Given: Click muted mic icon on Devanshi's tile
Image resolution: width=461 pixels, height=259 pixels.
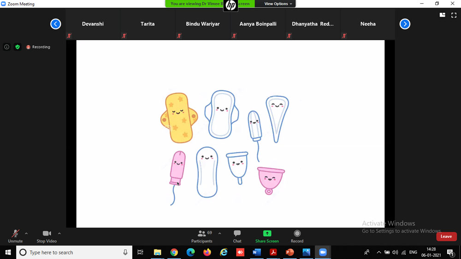Looking at the screenshot, I should tap(70, 36).
